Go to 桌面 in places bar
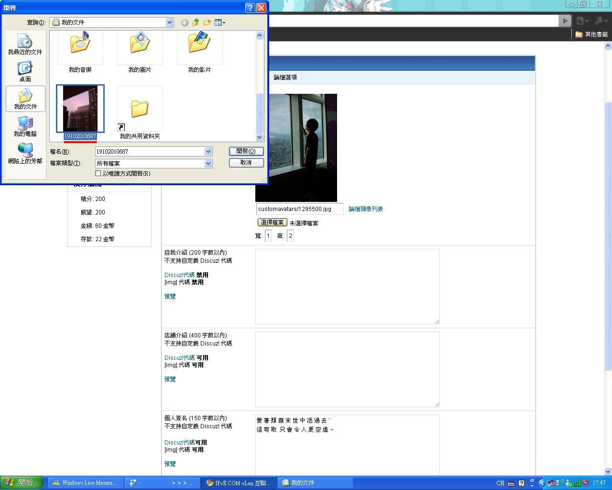The height and width of the screenshot is (490, 612). coord(25,72)
